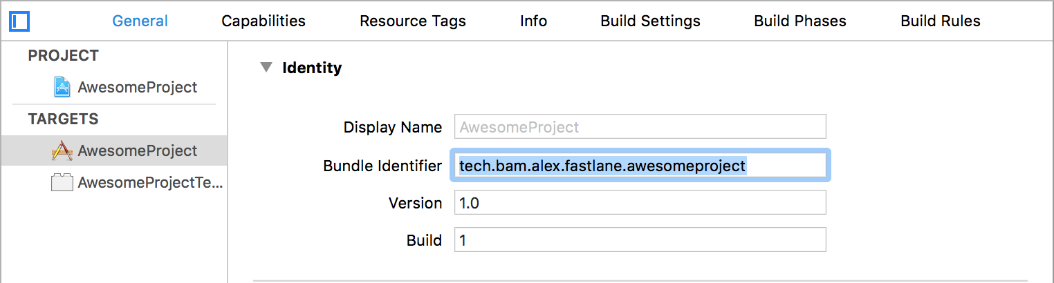
Task: Select AwesomeProject under the PROJECT heading
Action: (137, 88)
